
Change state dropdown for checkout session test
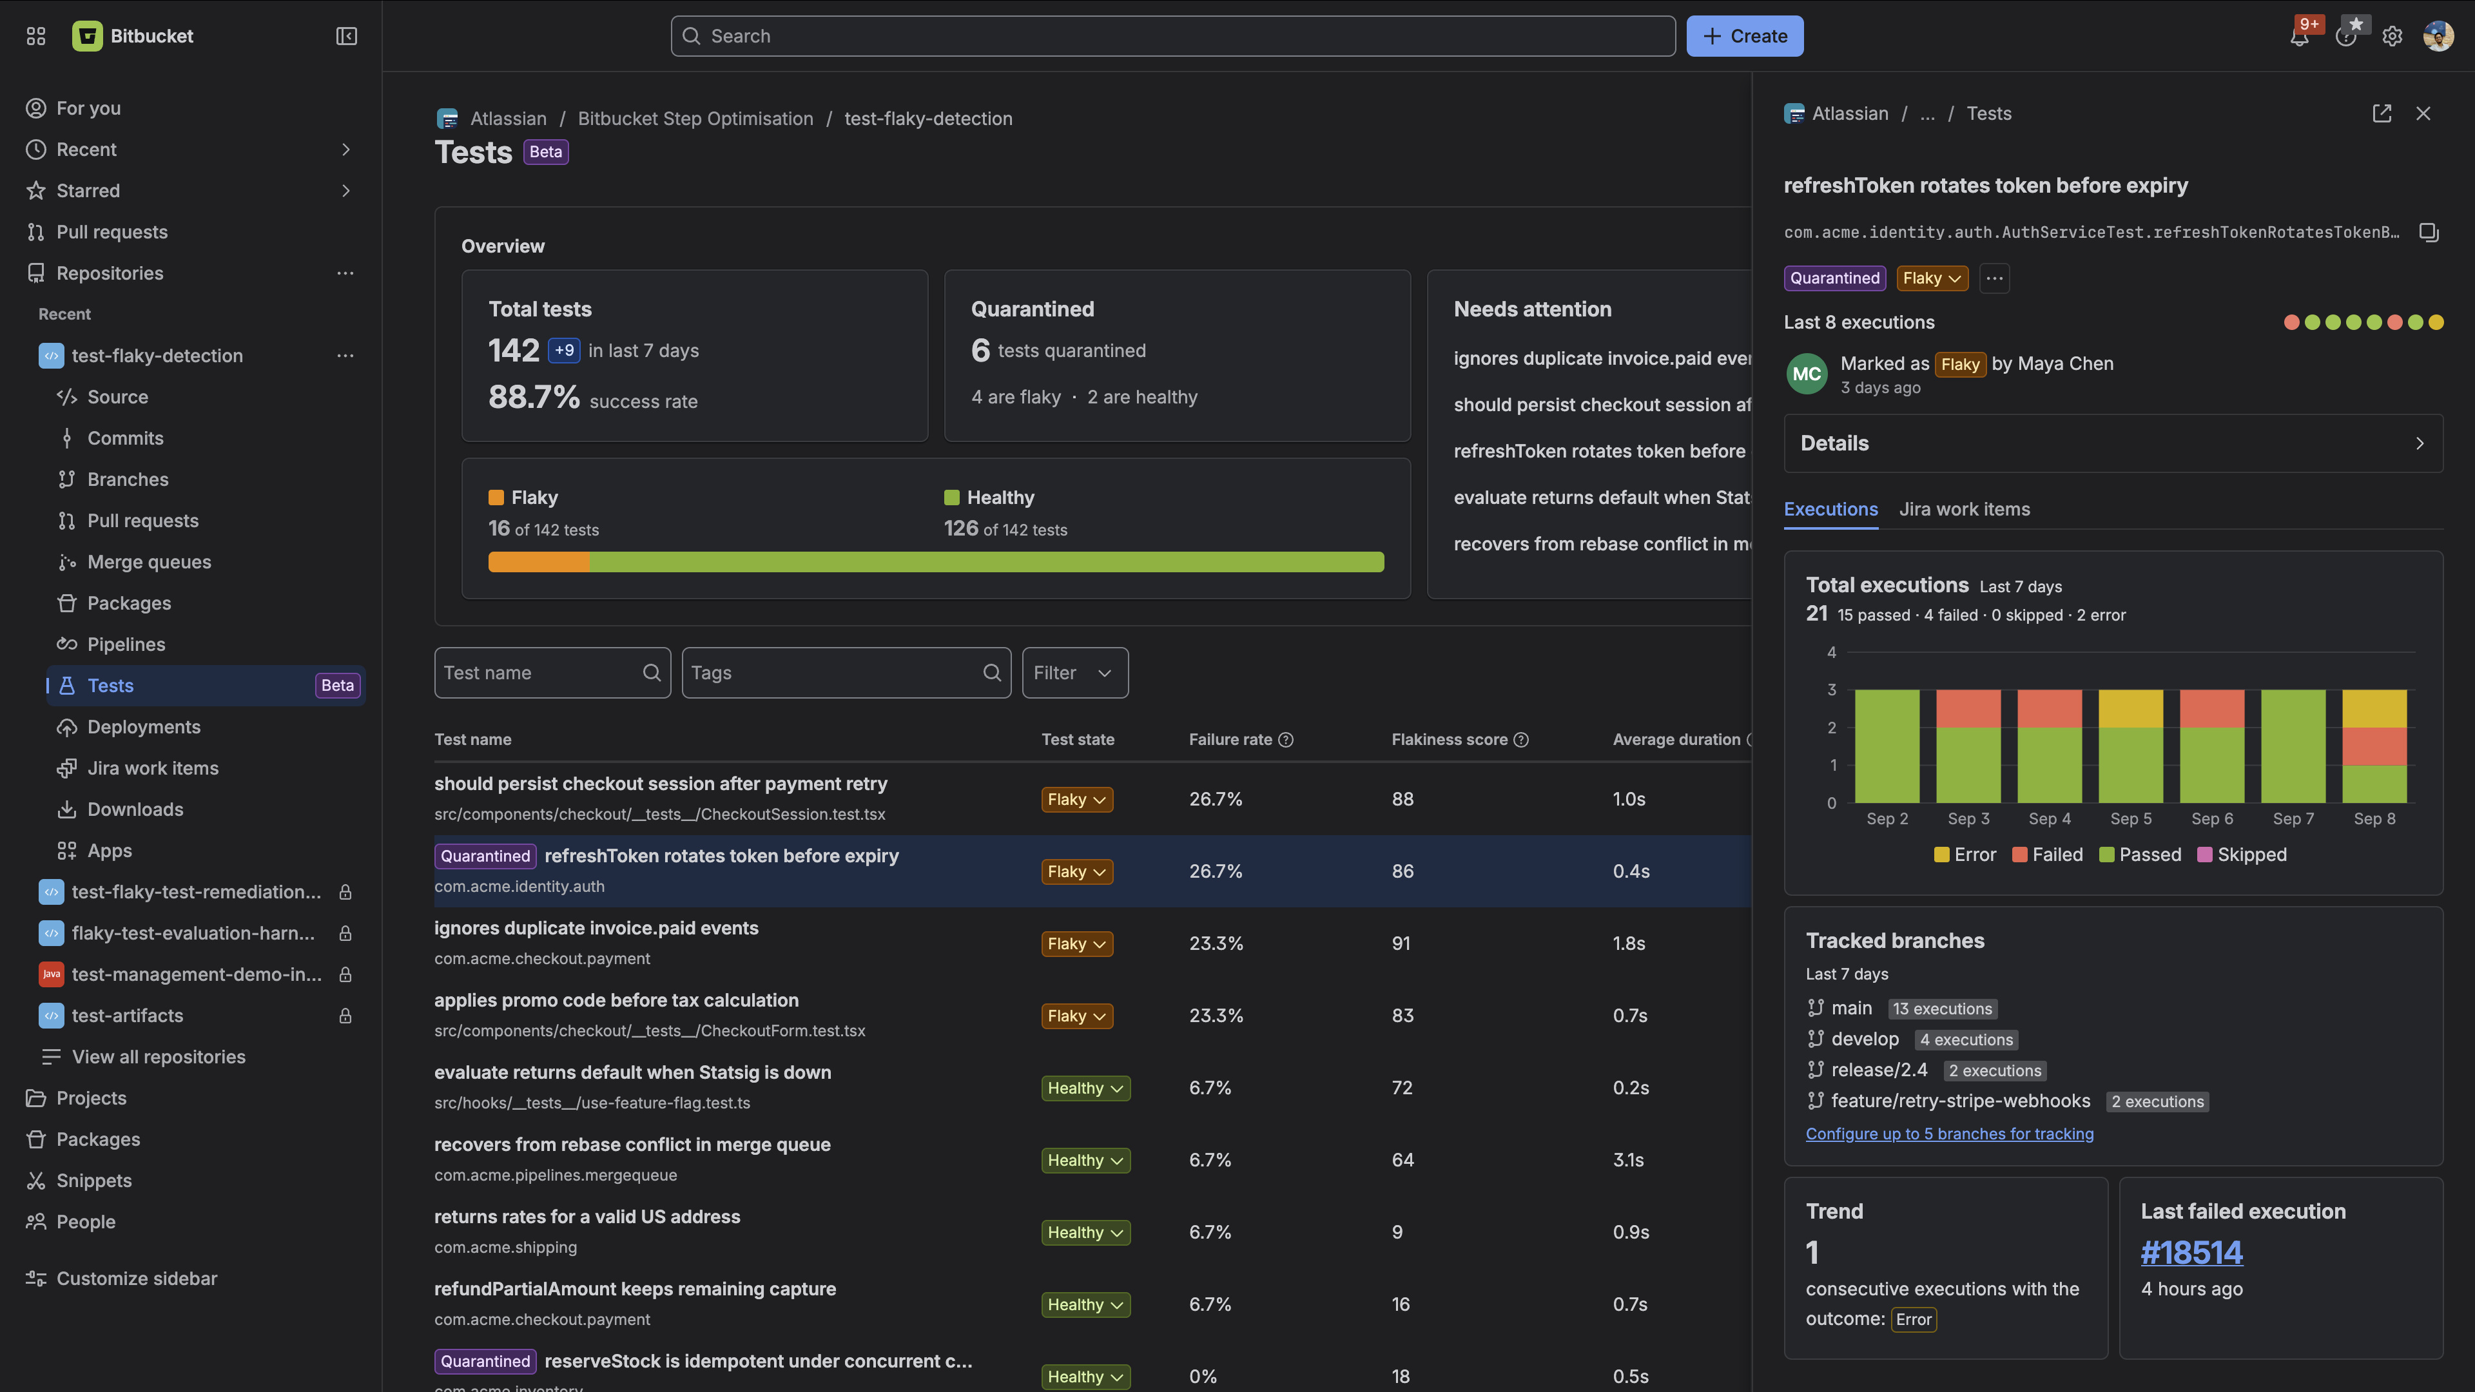pyautogui.click(x=1077, y=799)
